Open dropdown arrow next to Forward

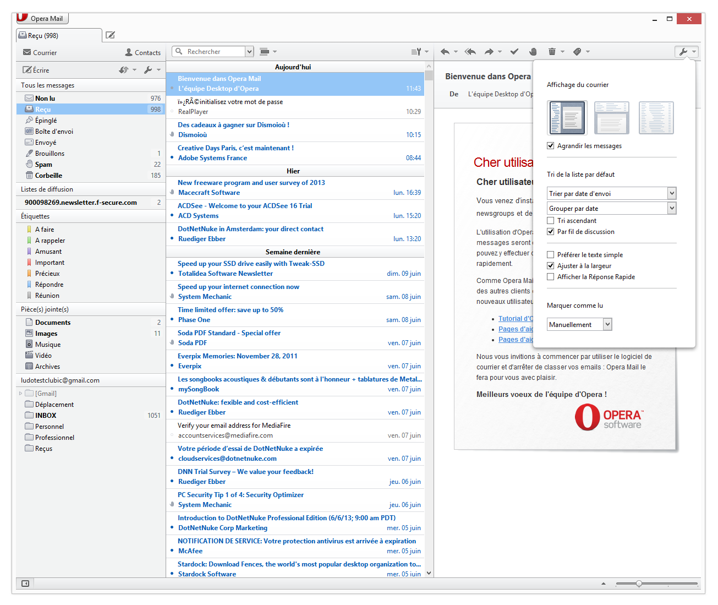pos(500,52)
